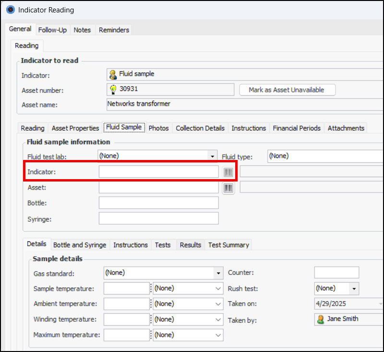384x352 pixels.
Task: Switch to the Follow-Up tab
Action: [52, 30]
